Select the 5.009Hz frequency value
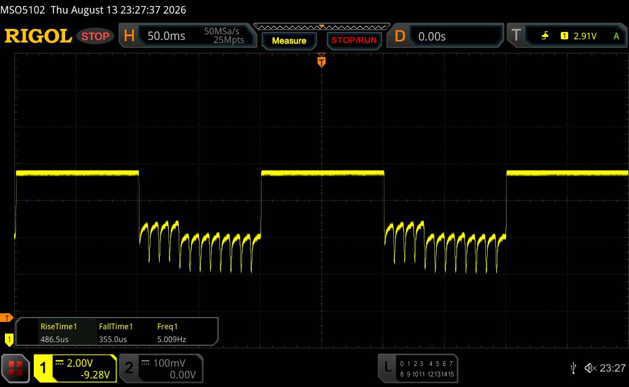 (x=171, y=339)
